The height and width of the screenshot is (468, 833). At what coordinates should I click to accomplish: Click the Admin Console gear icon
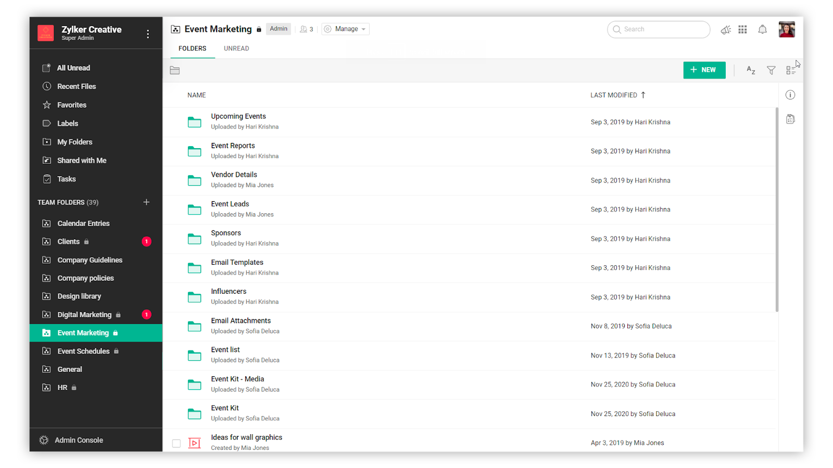pos(44,440)
